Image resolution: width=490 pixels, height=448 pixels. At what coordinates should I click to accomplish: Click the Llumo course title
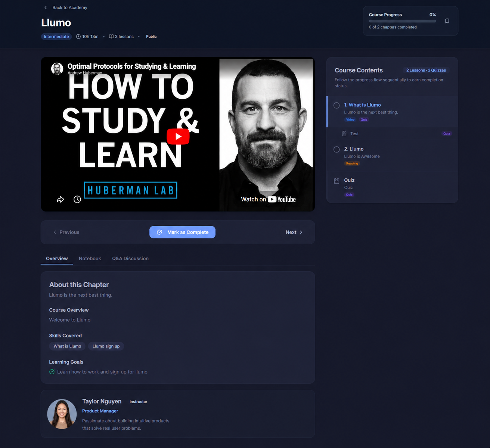tap(56, 23)
